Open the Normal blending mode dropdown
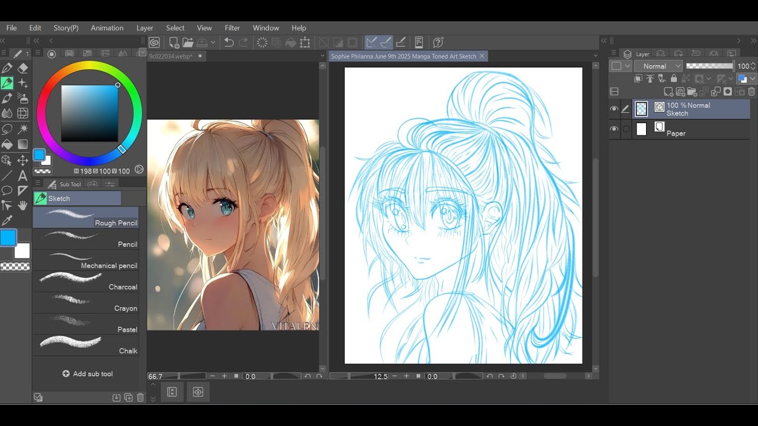Screen dimensions: 758x426 [x=659, y=66]
